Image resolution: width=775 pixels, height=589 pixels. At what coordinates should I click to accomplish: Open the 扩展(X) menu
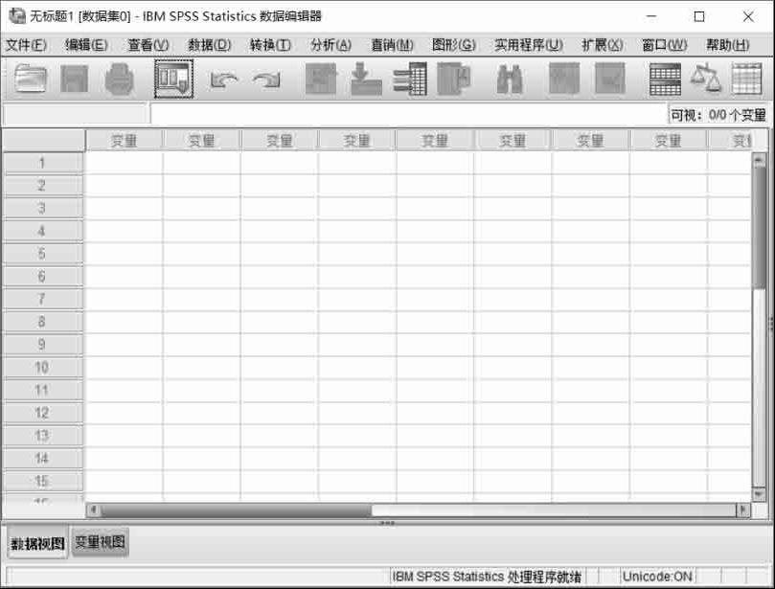[x=602, y=45]
